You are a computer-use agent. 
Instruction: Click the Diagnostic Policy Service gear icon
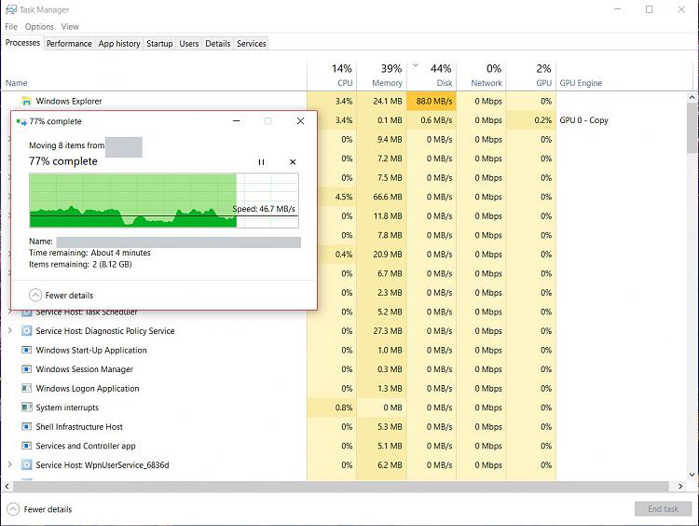pos(27,330)
